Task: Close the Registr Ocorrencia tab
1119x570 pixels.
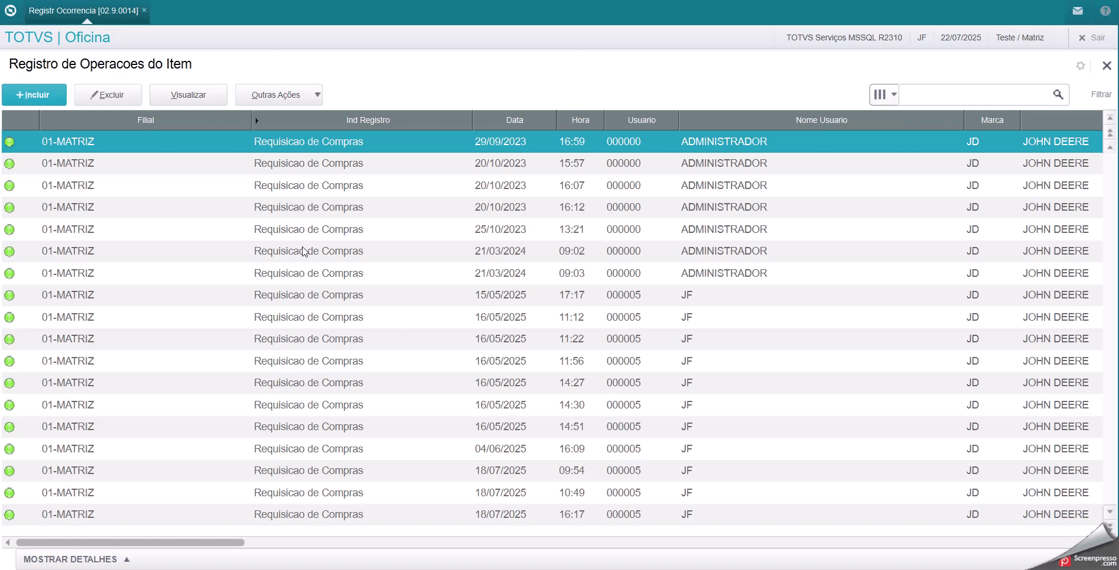Action: tap(144, 10)
